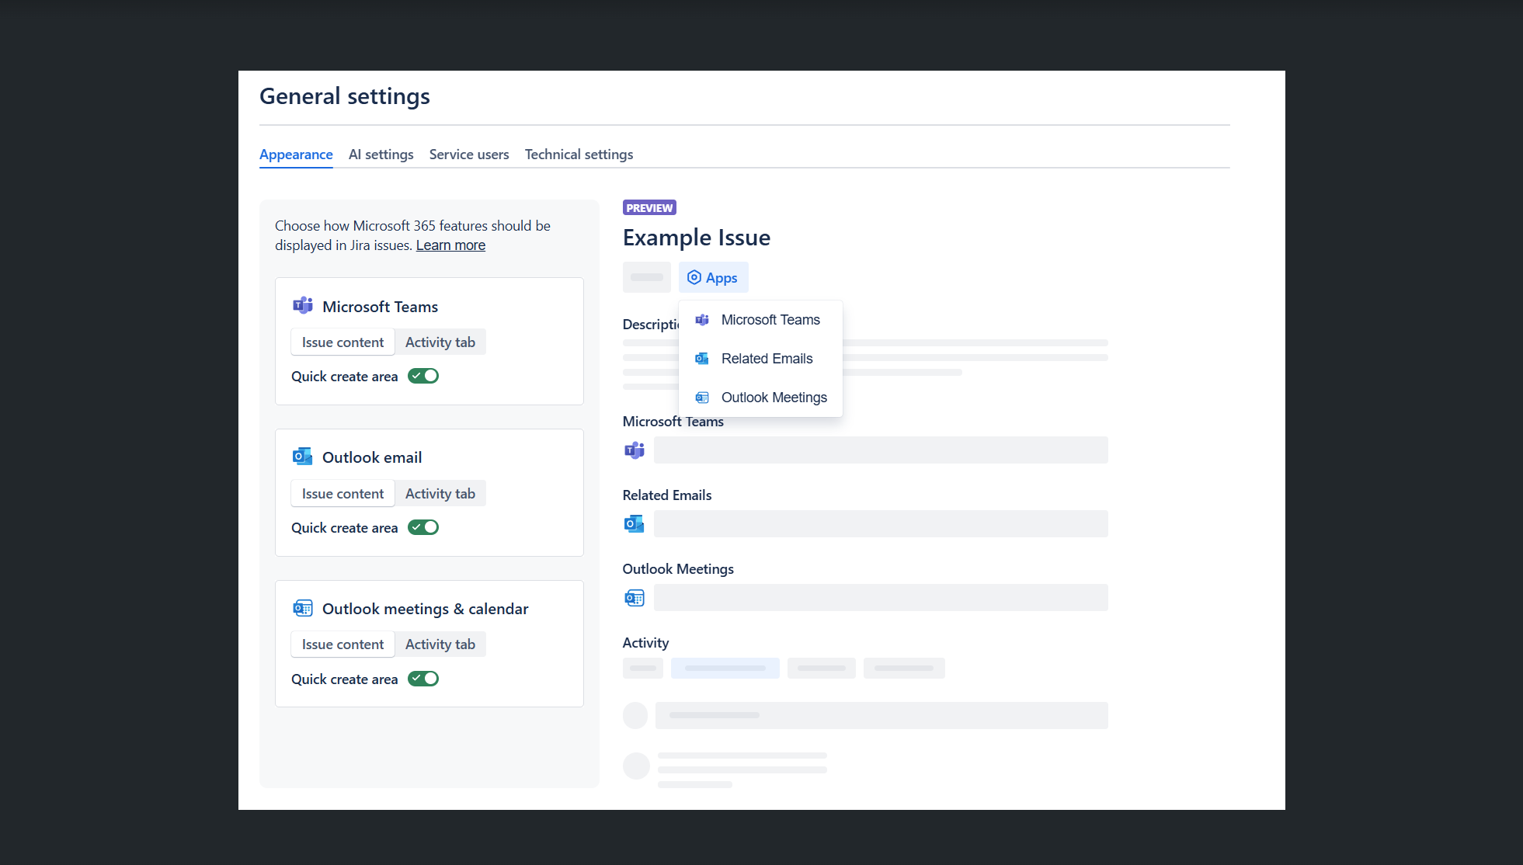Disable Quick create area for Outlook email

(x=423, y=527)
